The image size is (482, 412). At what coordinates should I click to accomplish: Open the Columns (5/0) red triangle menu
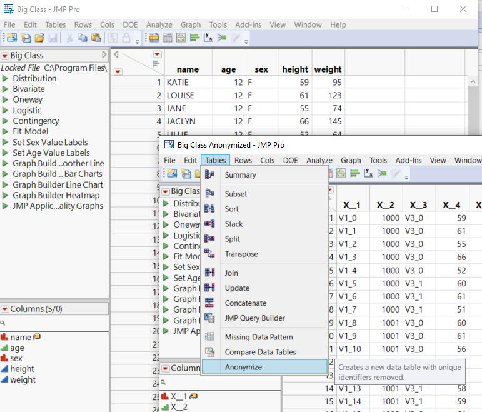tap(5, 309)
